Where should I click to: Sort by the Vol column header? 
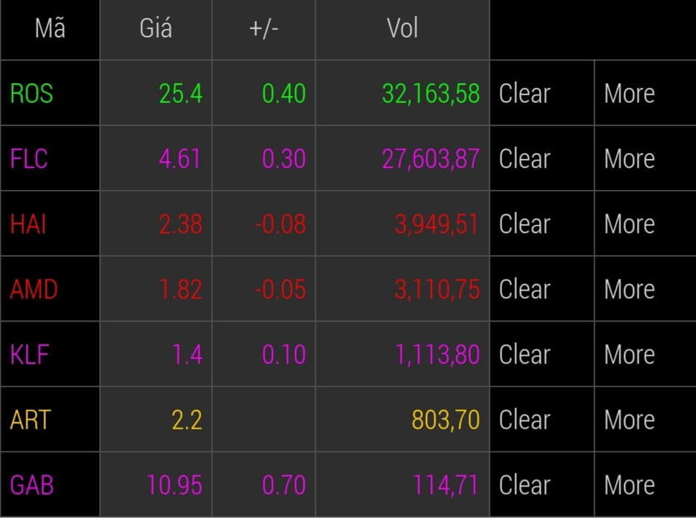tap(402, 29)
